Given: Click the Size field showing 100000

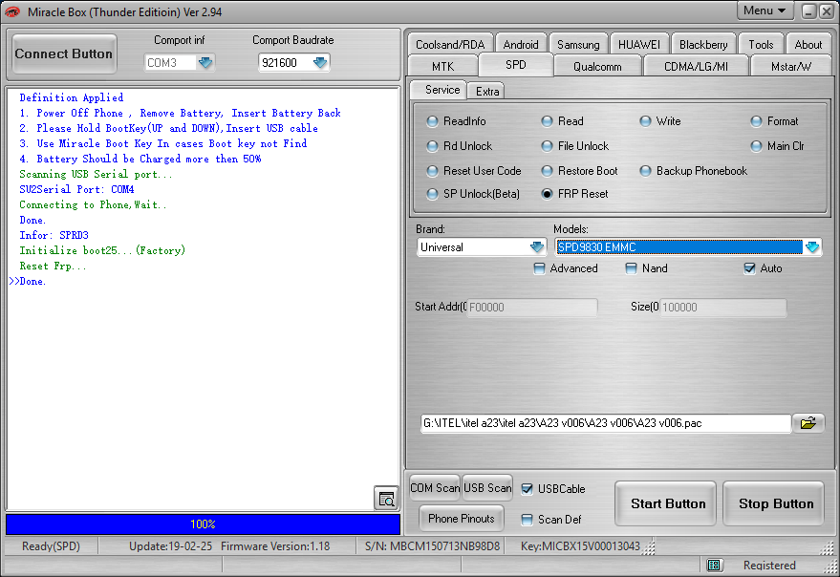Looking at the screenshot, I should point(722,307).
